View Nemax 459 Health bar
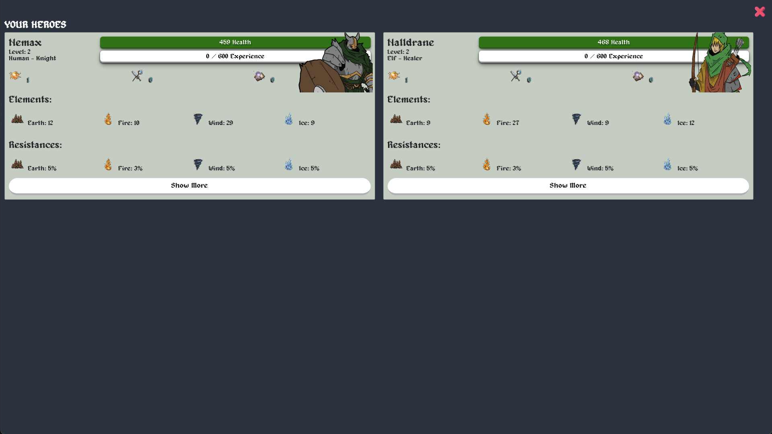The height and width of the screenshot is (434, 772). pyautogui.click(x=235, y=42)
